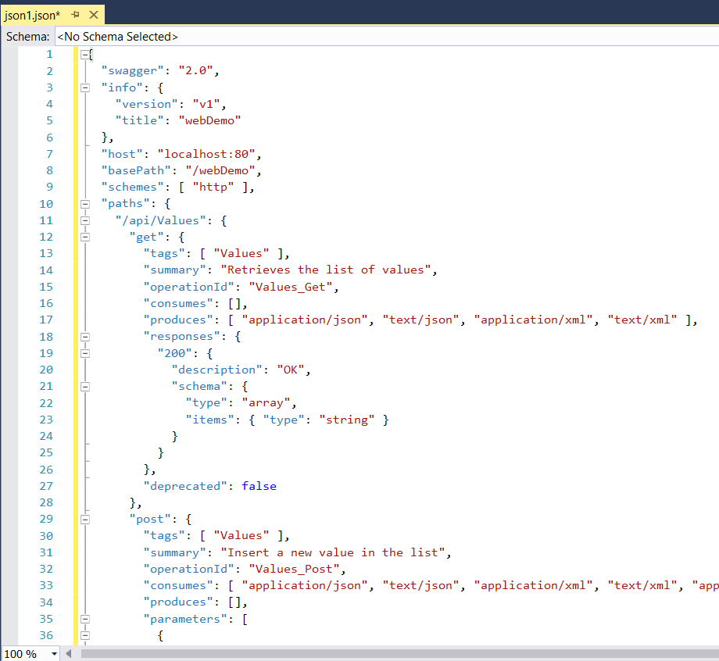Collapse the "paths" block

[x=85, y=204]
